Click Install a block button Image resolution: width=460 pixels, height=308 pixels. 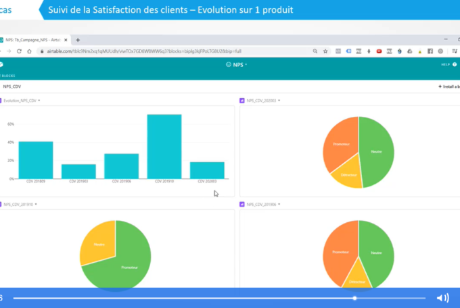click(449, 86)
